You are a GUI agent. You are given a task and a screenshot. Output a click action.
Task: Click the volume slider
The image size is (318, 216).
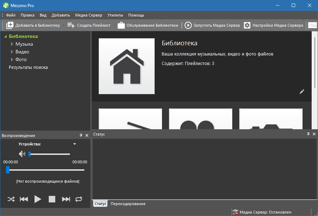tap(49, 154)
